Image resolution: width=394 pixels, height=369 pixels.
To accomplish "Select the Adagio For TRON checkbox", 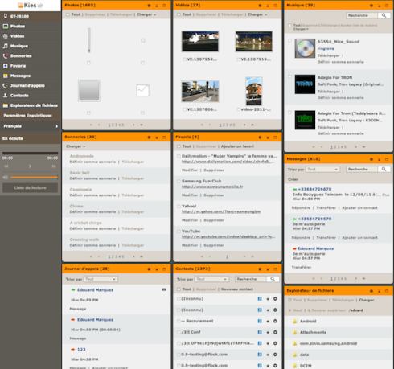I will [x=289, y=76].
